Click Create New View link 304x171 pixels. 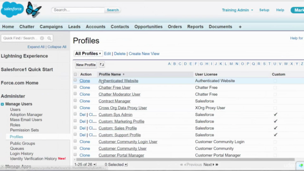tap(144, 54)
